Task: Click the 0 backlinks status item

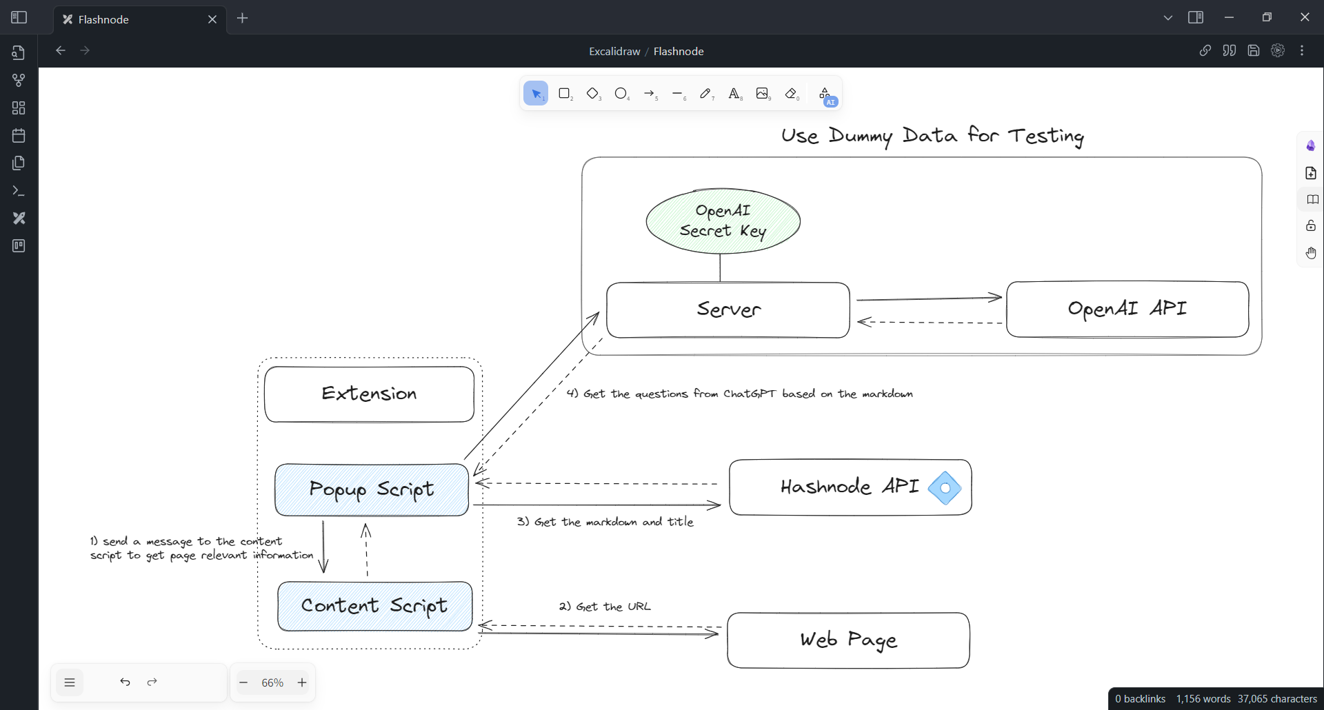Action: [1141, 699]
